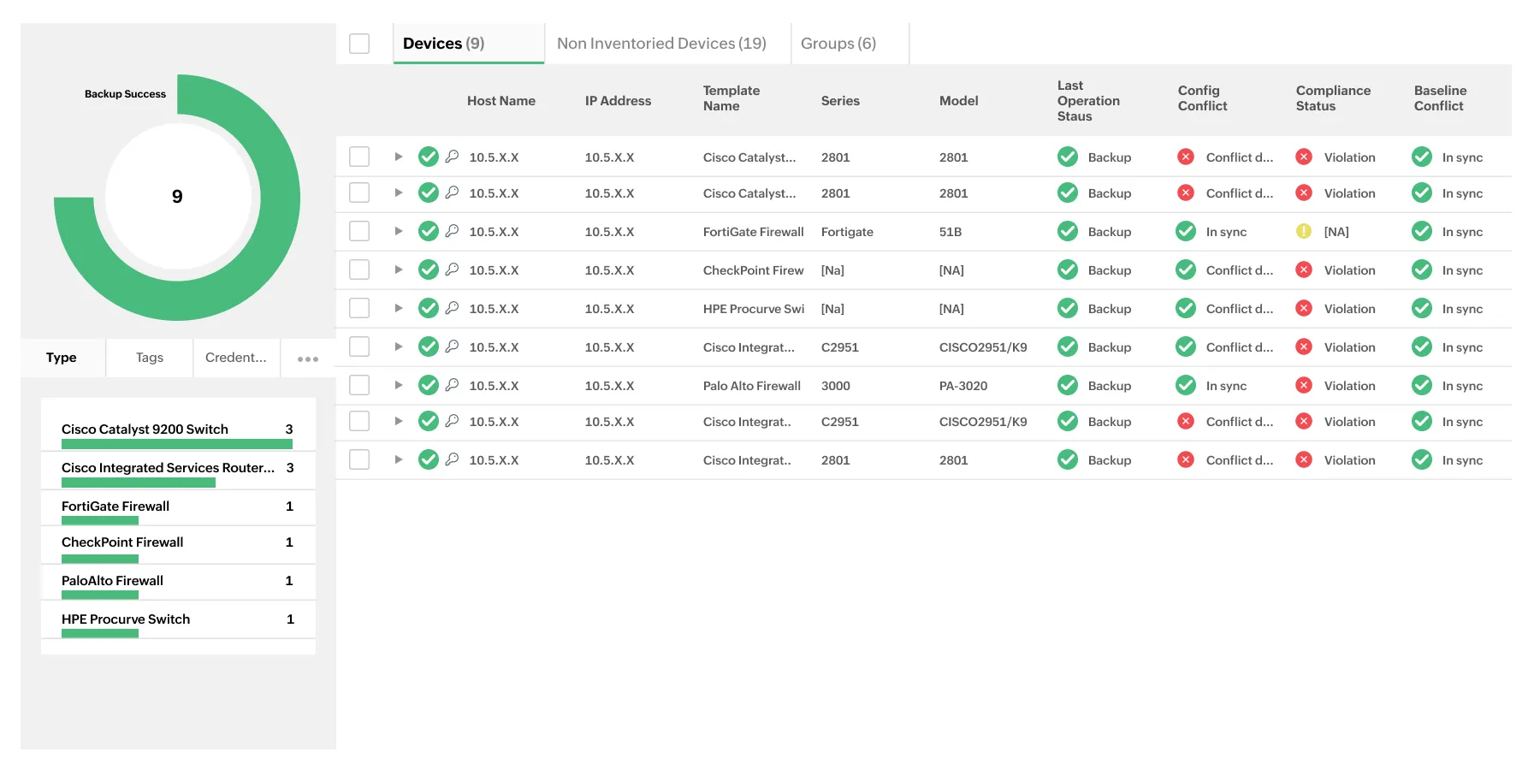
Task: Click the red Violation icon on Palo Alto Firewall row
Action: 1304,385
